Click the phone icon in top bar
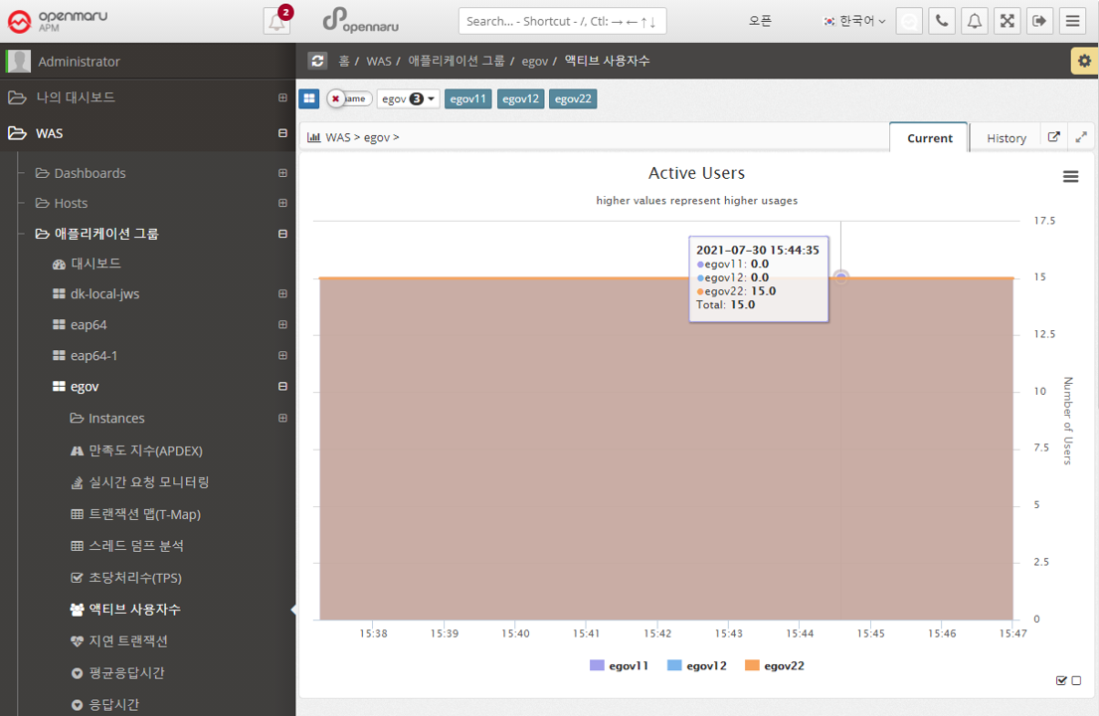Screen dimensions: 1099x716 941,21
